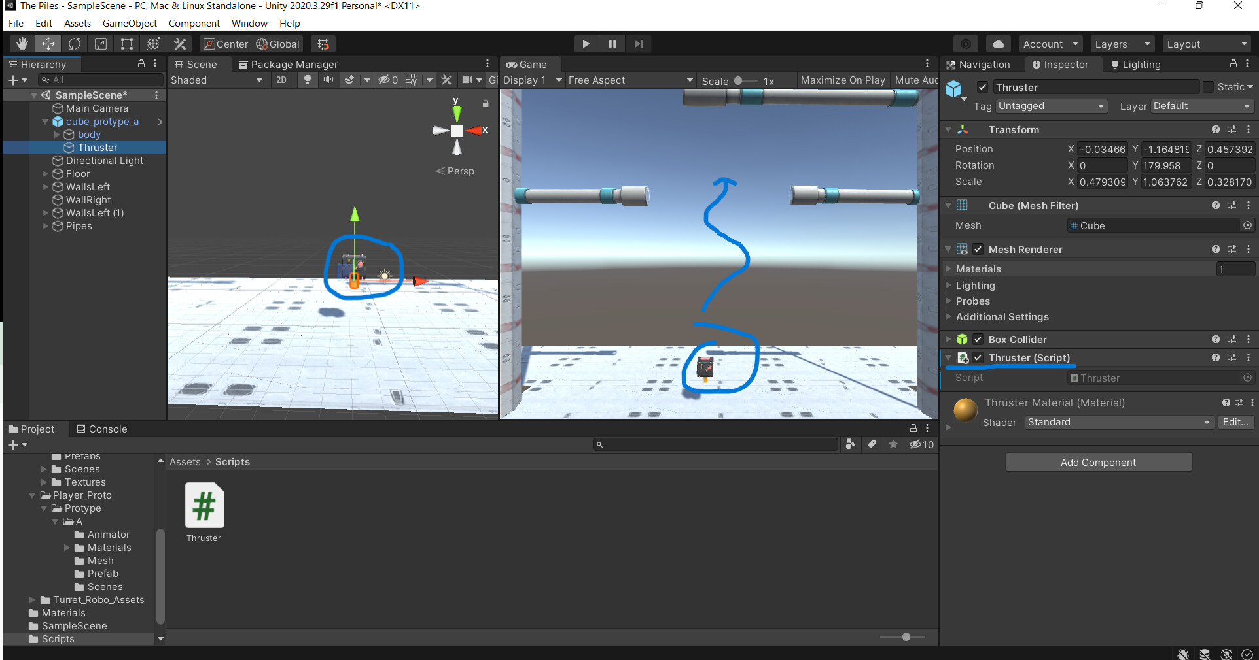Open the Shaded draw mode dropdown
This screenshot has height=660, width=1259.
point(216,80)
